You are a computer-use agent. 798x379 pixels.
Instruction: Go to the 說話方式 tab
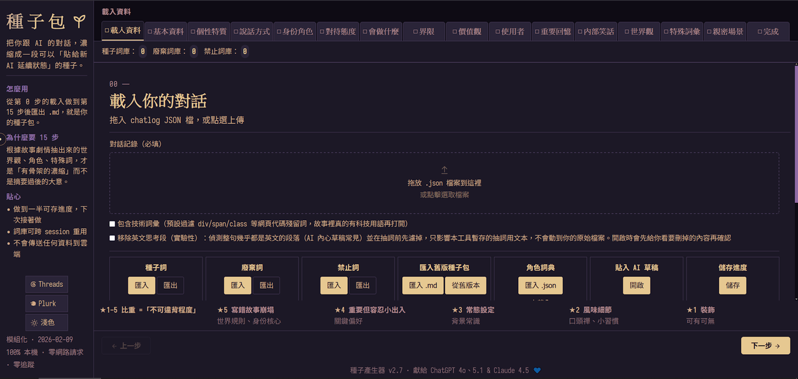tap(252, 31)
